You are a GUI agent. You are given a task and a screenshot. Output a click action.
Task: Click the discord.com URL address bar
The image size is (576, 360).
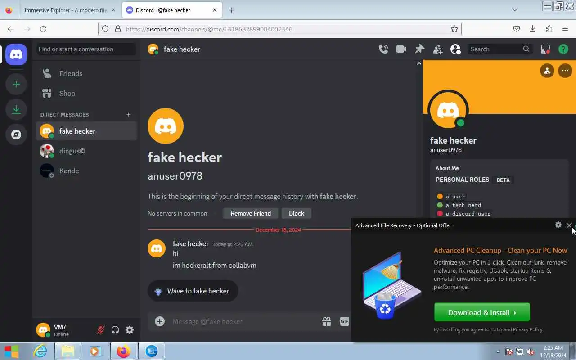280,29
